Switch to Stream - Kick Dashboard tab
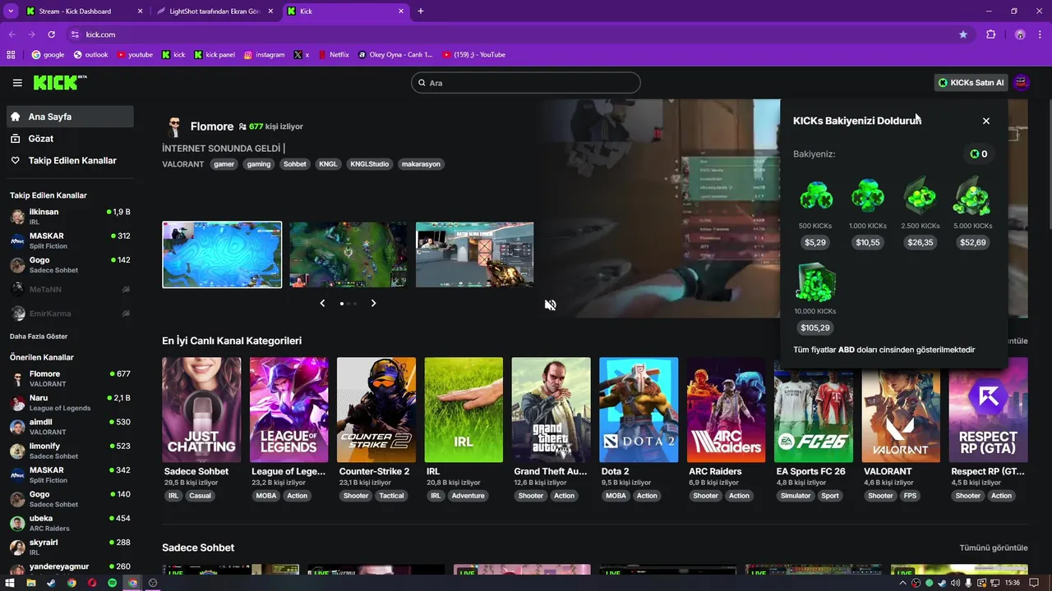The image size is (1052, 591). pos(84,11)
